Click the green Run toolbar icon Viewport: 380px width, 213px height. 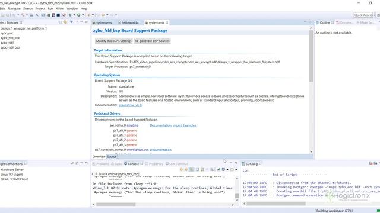coord(78,15)
